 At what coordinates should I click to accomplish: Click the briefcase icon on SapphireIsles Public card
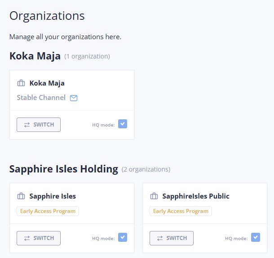(x=154, y=196)
